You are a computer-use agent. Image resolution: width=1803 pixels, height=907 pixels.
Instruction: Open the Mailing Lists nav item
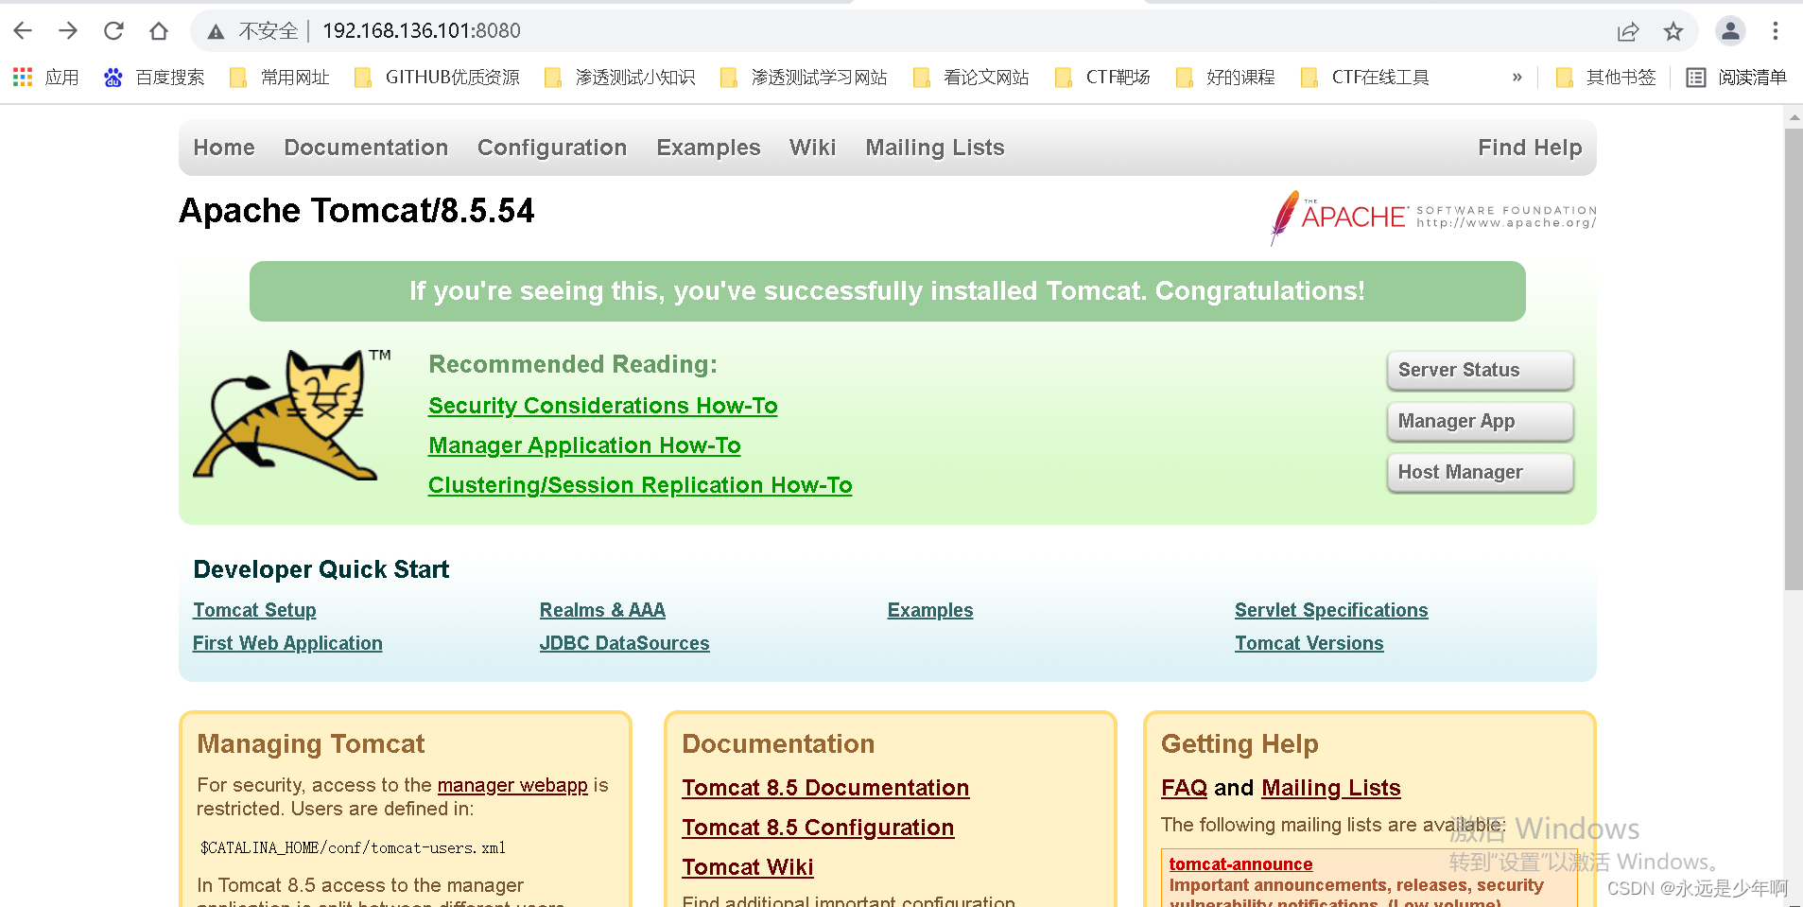(x=935, y=148)
